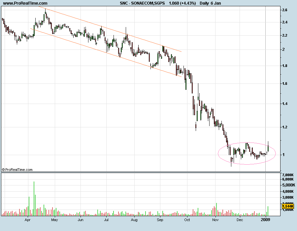
Task: Click the 2.4 price axis label
Action: (x=285, y=22)
